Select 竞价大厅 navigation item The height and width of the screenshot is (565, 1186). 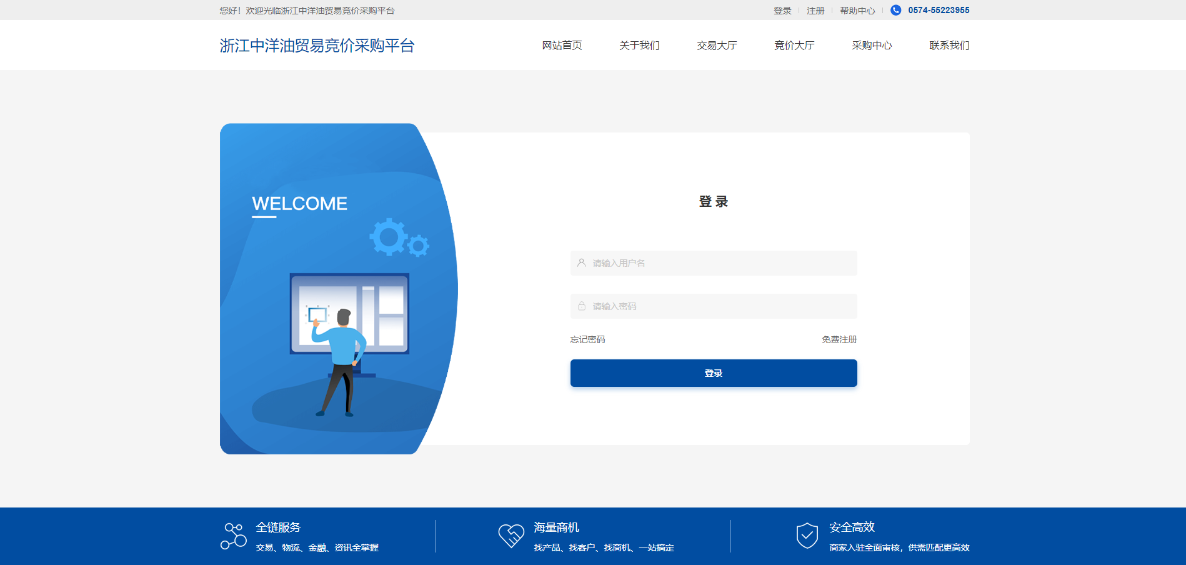794,45
